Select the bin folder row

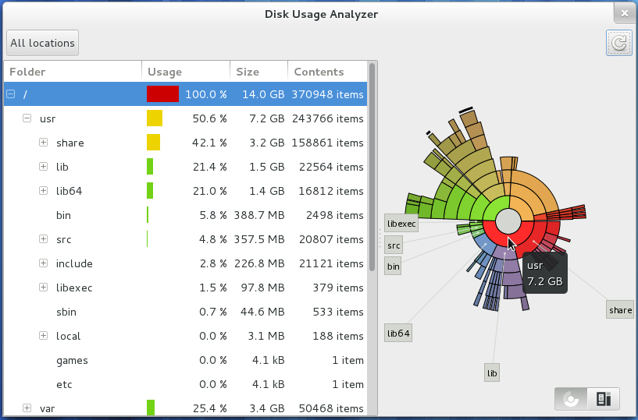185,215
